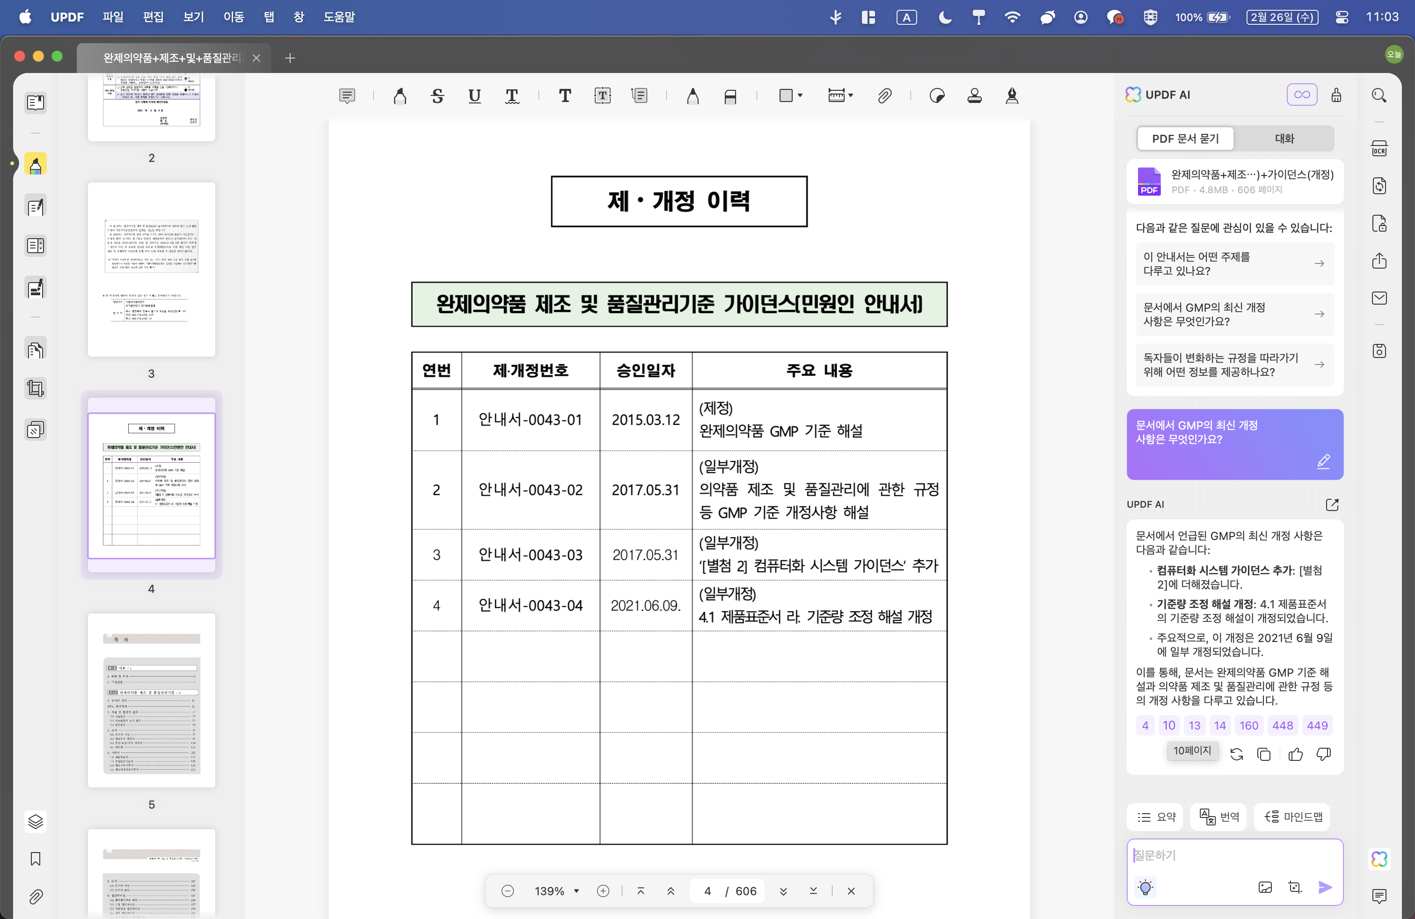Select the stamp tool in toolbar
This screenshot has height=919, width=1415.
(x=974, y=96)
